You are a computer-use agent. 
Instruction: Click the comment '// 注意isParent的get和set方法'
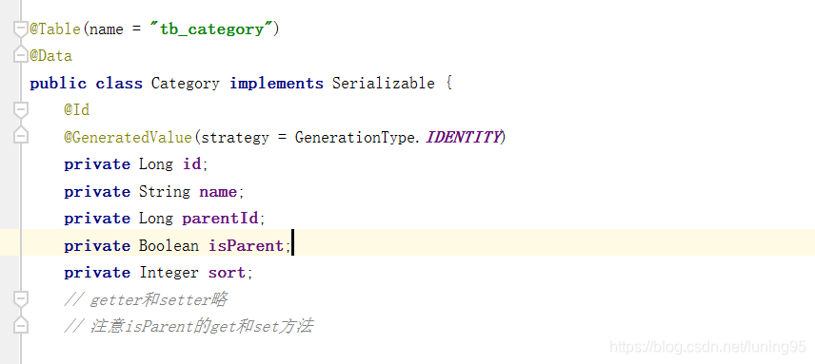(x=189, y=327)
